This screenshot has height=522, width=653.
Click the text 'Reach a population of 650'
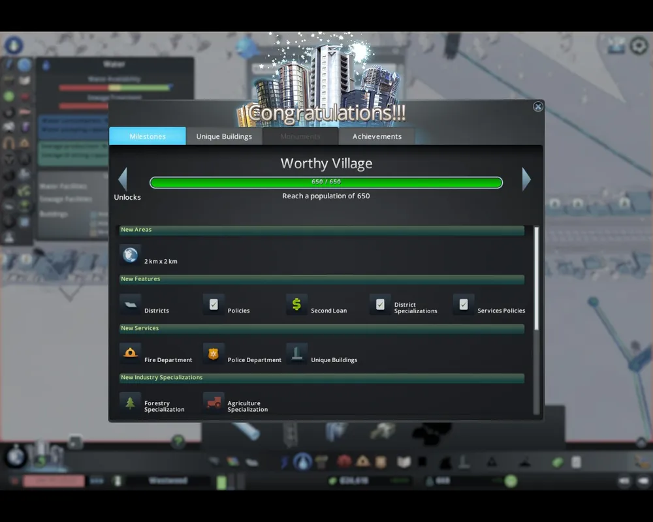326,196
